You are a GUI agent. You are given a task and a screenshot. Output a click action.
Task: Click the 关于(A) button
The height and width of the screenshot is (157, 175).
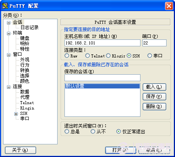coord(20,150)
